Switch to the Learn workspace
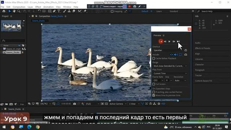Image resolution: width=231 pixels, height=130 pixels. (159, 11)
